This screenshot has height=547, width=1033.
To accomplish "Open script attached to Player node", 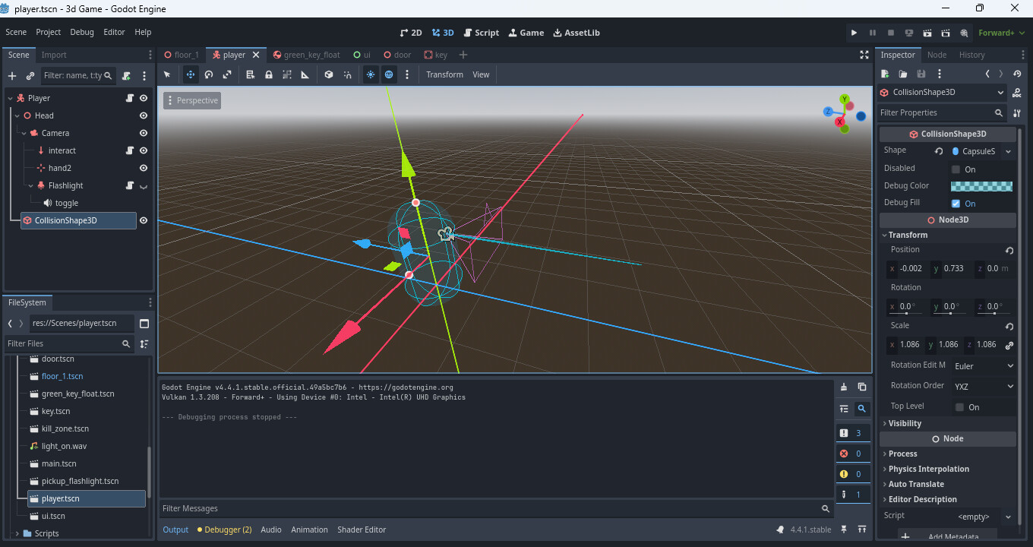I will point(130,98).
